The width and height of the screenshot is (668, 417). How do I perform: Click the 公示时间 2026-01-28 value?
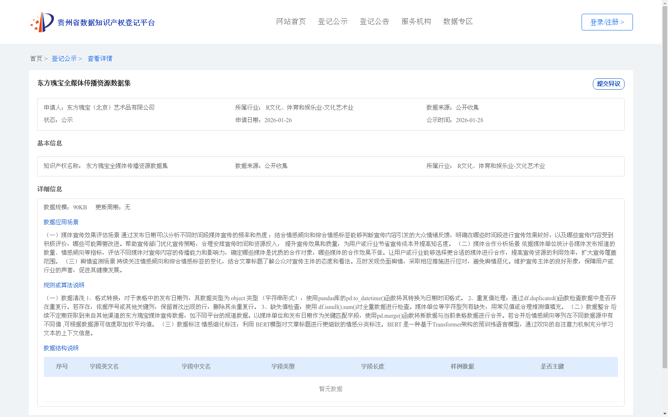[469, 120]
